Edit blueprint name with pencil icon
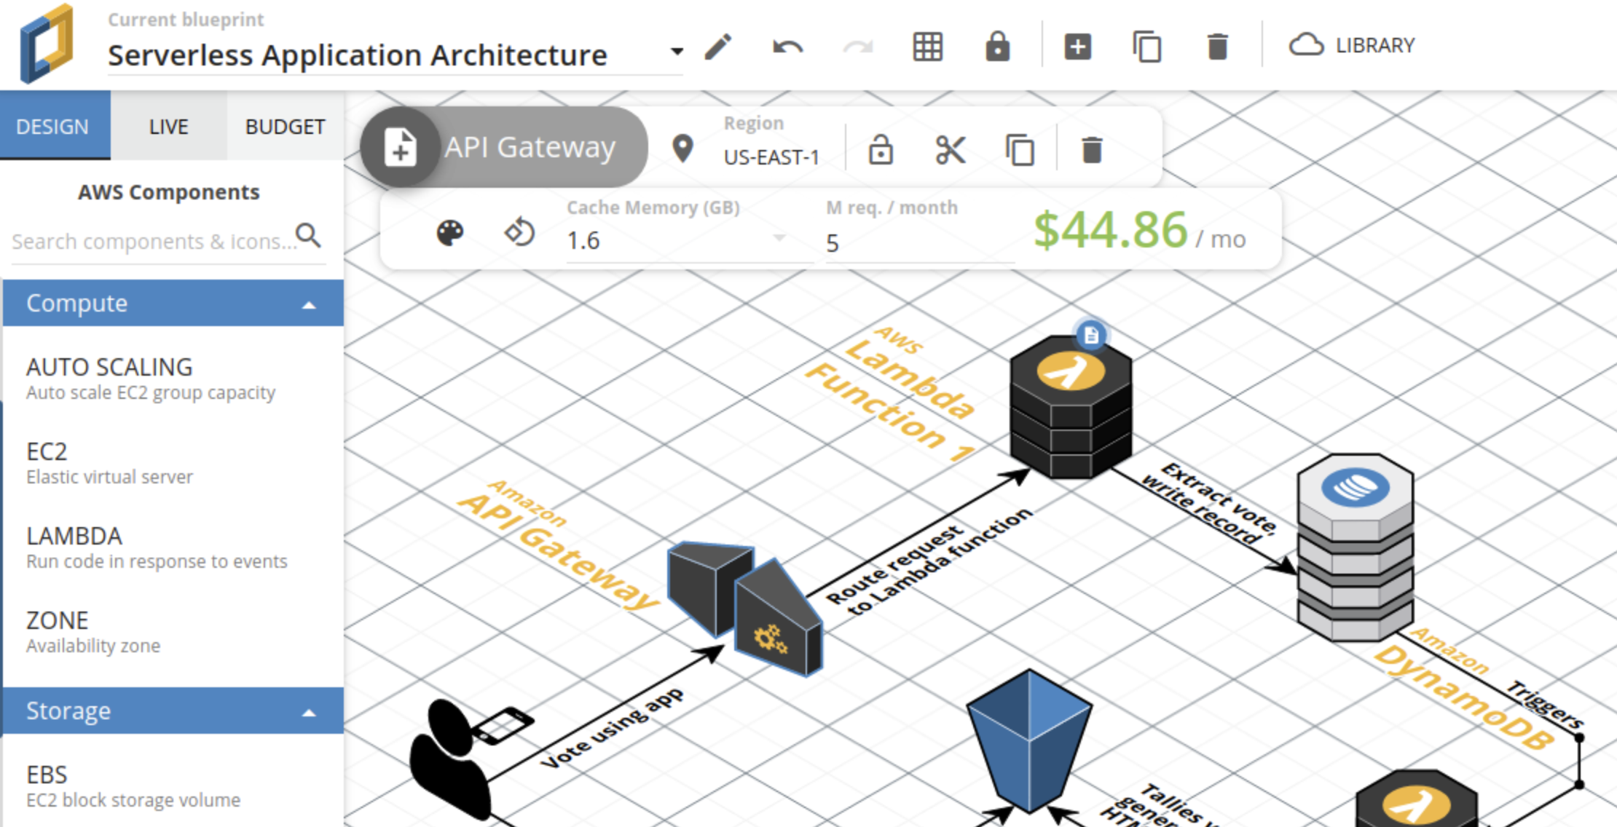The height and width of the screenshot is (827, 1617). tap(718, 47)
